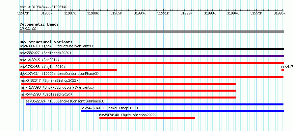The height and width of the screenshot is (131, 293).
Task: Open dgv107e214 (1000GenomesConsortiumPhase3) label
Action: pos(59,74)
